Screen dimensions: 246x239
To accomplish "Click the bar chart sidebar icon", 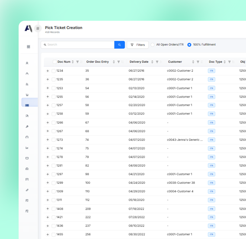I will [27, 148].
